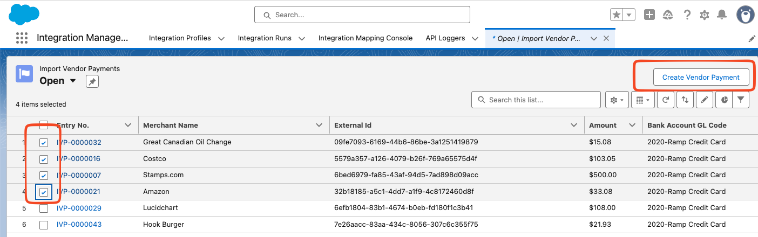Uncheck the IVP-0000021 row checkbox
Screen dimensions: 758x237
(x=44, y=192)
